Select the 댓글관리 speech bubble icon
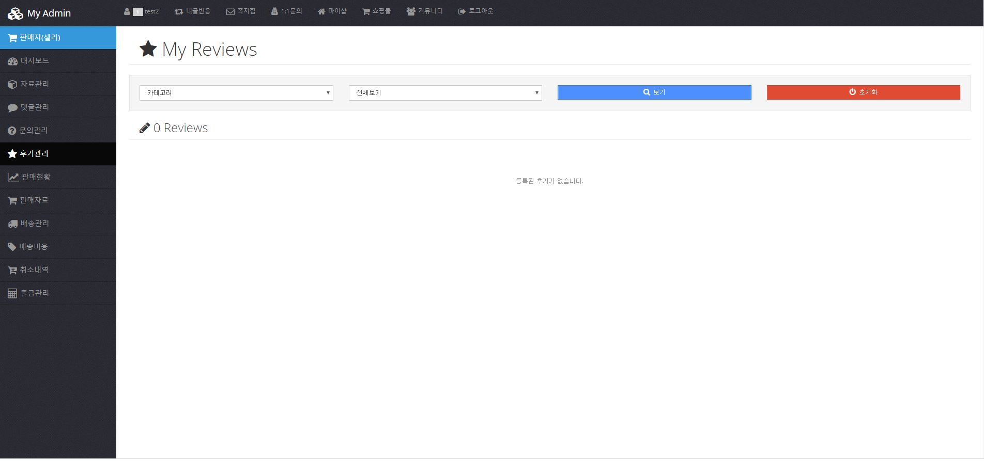Image resolution: width=984 pixels, height=461 pixels. pos(12,108)
